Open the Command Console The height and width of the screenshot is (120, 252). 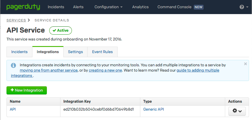tap(174, 7)
